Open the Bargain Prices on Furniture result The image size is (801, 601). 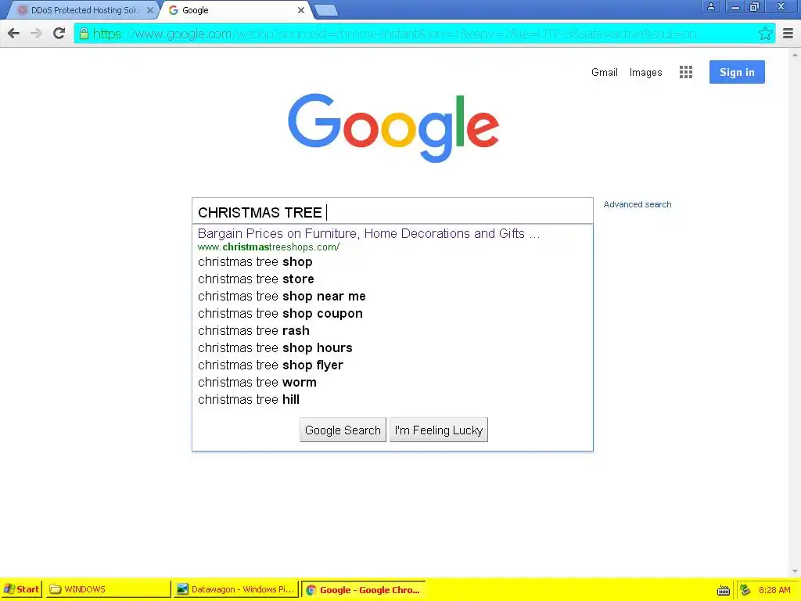(x=368, y=233)
